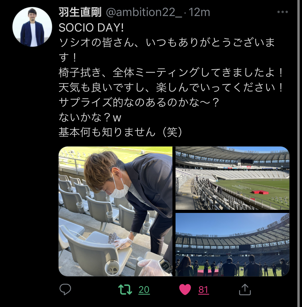View photo of man wiping seats
This screenshot has height=307, width=302.
pos(115,211)
